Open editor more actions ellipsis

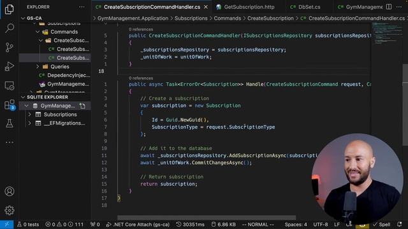tap(399, 7)
